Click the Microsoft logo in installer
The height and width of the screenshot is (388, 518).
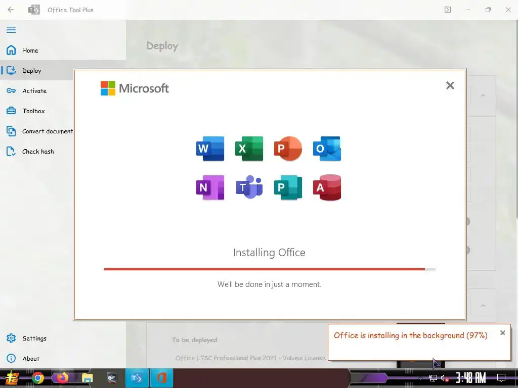click(135, 88)
